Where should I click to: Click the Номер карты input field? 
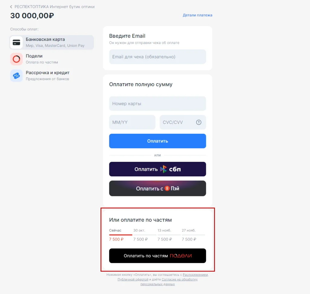coord(157,103)
